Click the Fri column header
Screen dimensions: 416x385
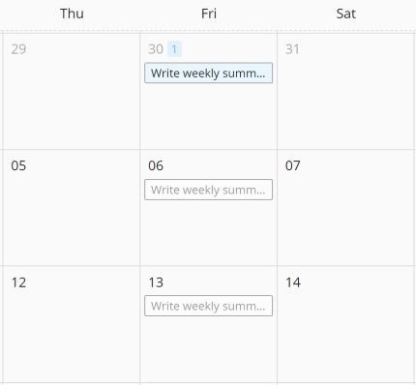[209, 14]
